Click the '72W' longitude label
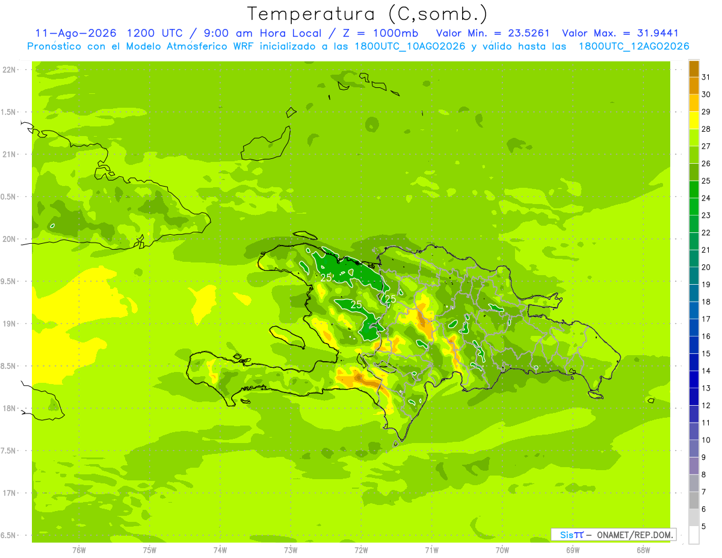The width and height of the screenshot is (722, 558). (x=361, y=550)
